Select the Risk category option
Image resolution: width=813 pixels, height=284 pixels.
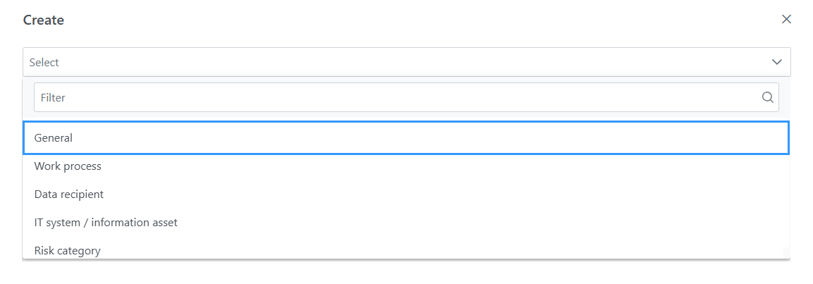point(406,249)
